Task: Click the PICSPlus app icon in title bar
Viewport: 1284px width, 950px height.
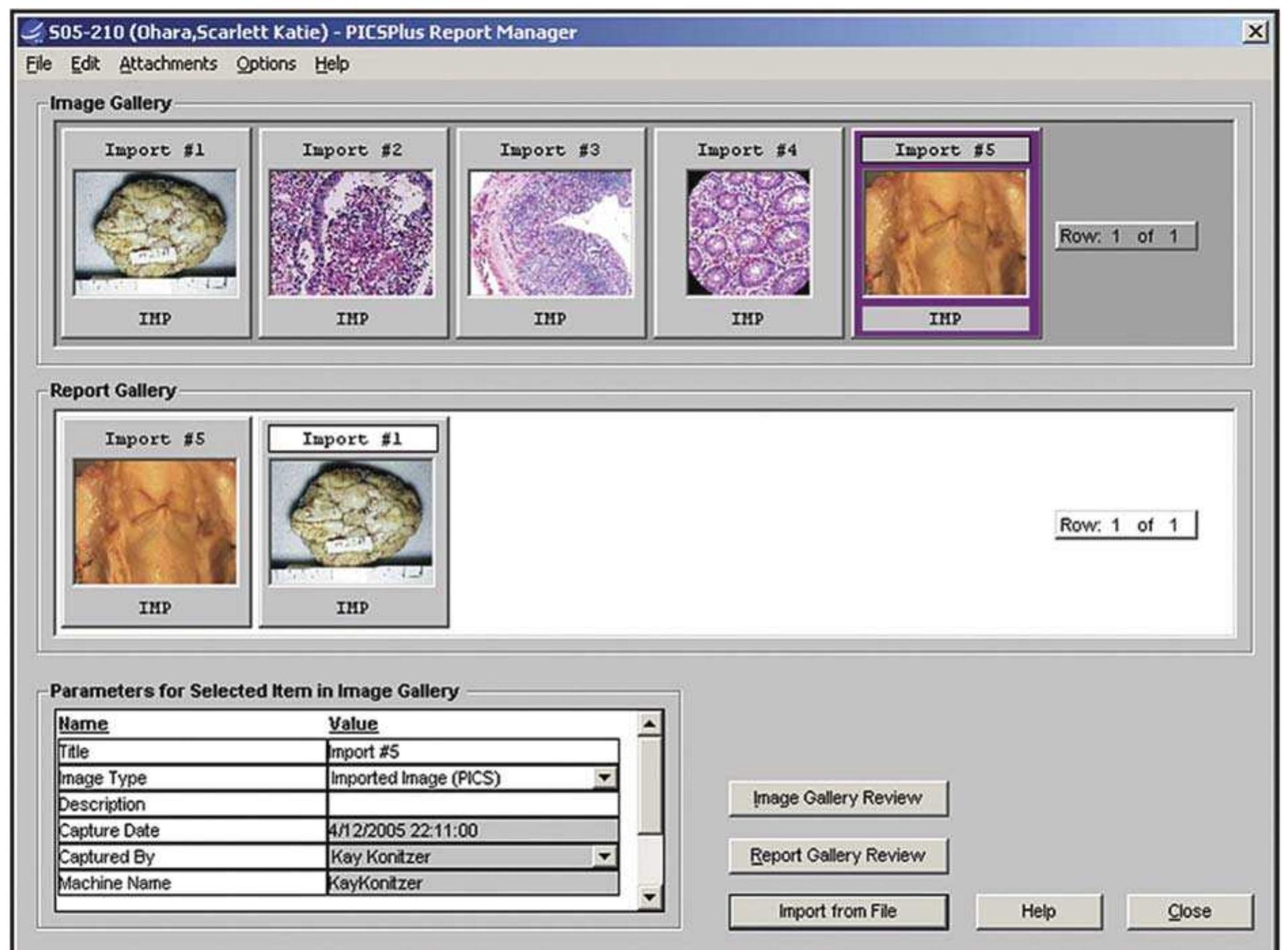Action: click(x=31, y=32)
